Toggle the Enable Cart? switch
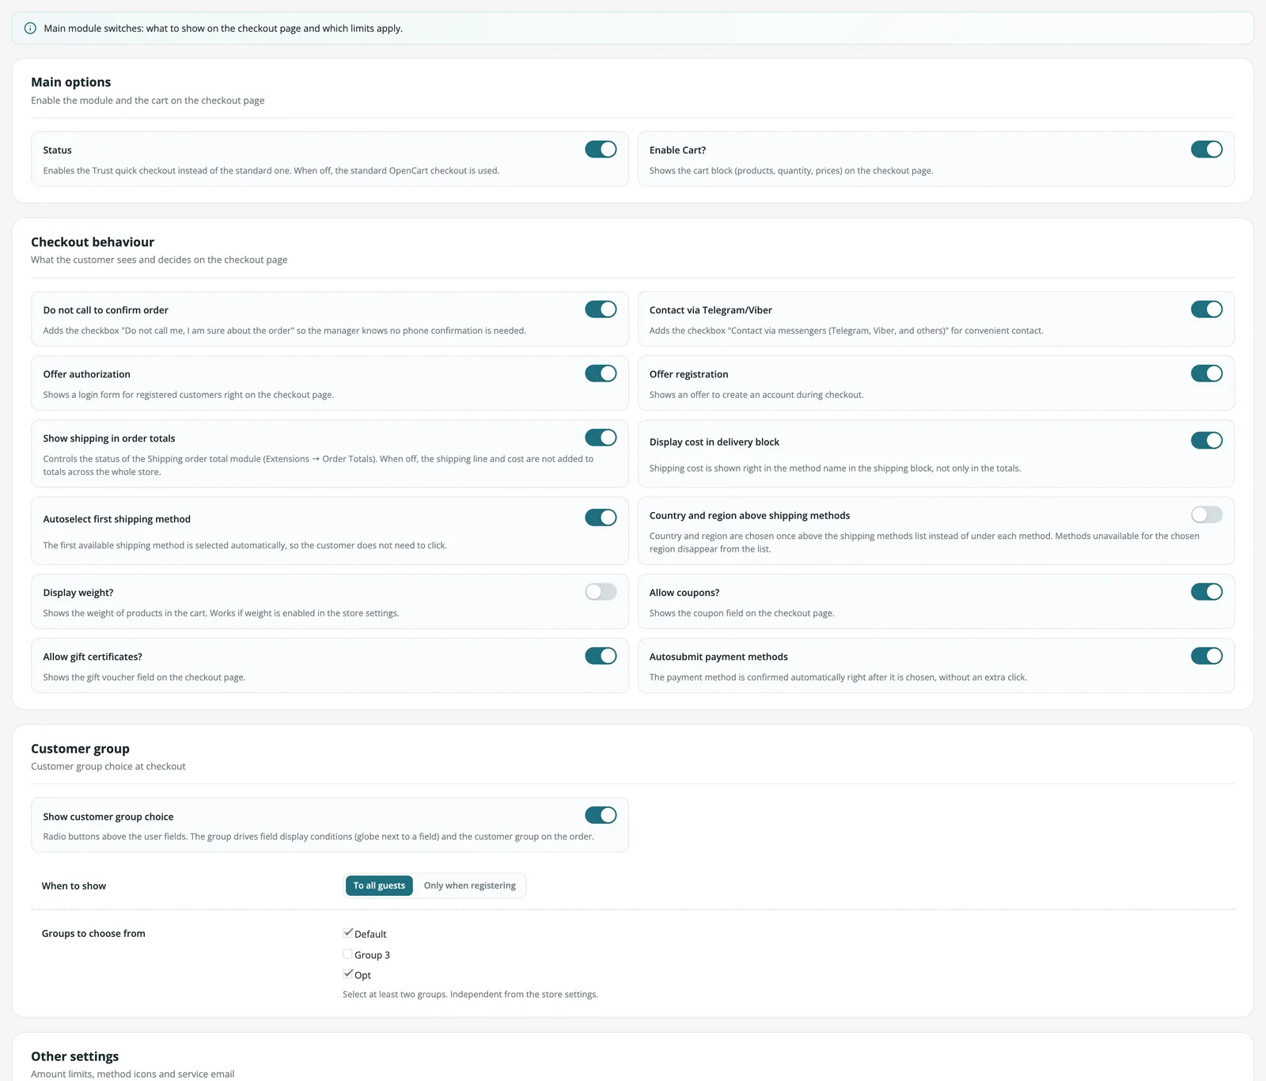 click(1207, 150)
